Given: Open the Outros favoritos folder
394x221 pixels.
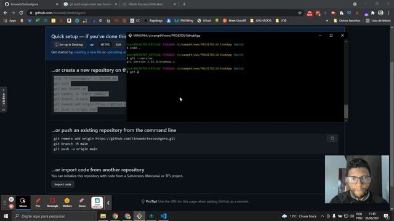Looking at the screenshot, I should pyautogui.click(x=347, y=21).
